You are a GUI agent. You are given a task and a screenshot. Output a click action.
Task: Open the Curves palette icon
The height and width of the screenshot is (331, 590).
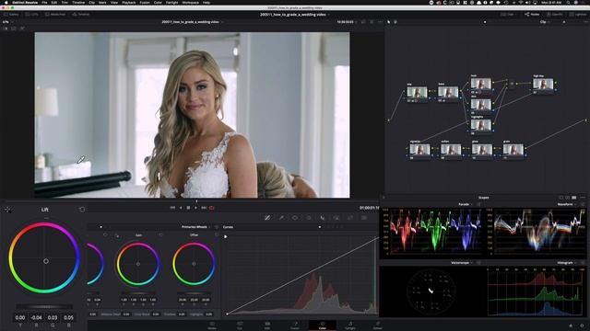(267, 218)
